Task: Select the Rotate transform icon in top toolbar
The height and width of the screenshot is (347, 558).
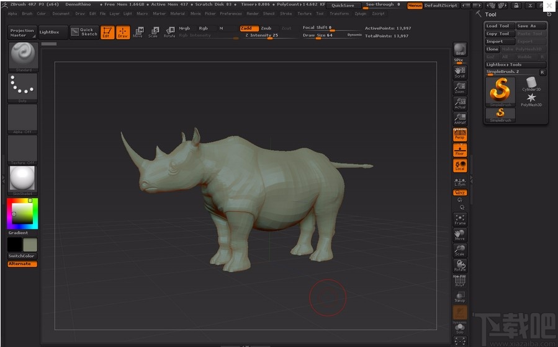Action: coord(169,32)
